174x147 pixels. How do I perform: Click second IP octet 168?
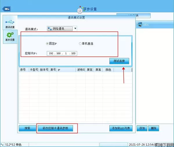59,53
